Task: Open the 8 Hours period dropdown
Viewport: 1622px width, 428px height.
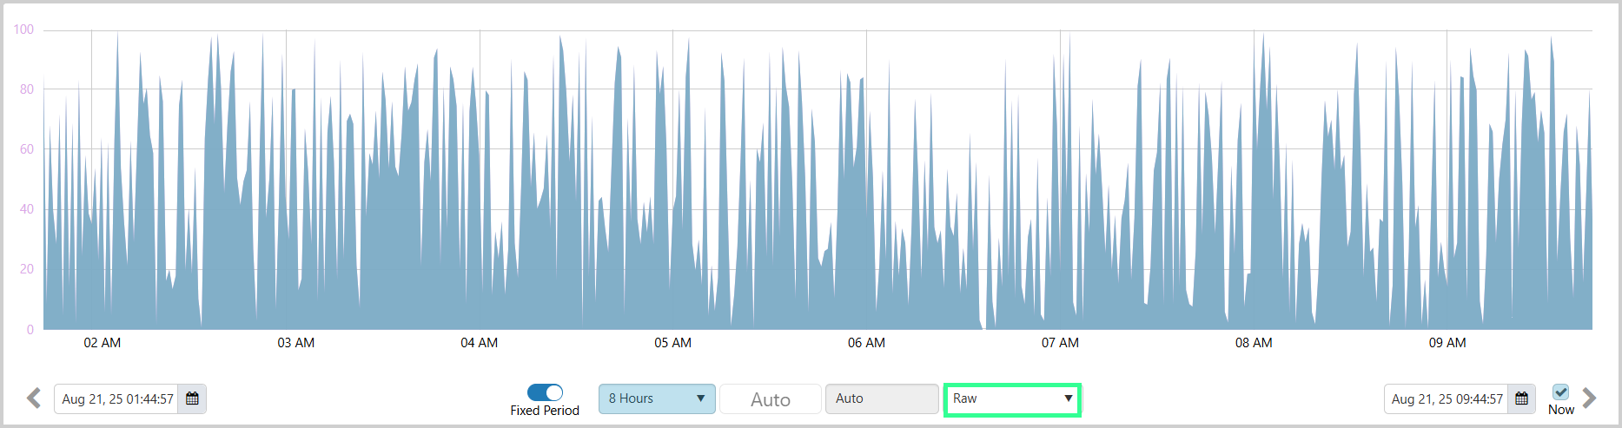Action: point(657,398)
